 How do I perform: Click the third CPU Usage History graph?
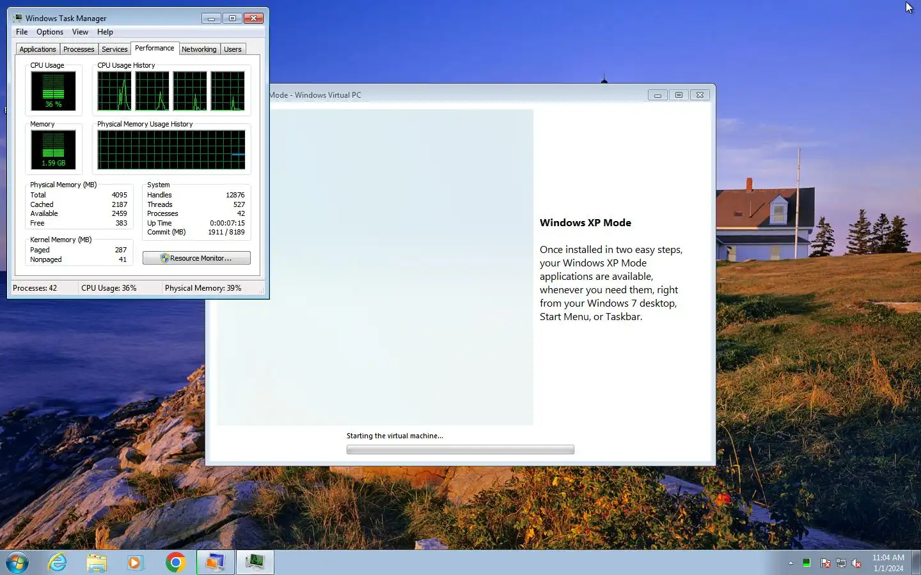190,91
